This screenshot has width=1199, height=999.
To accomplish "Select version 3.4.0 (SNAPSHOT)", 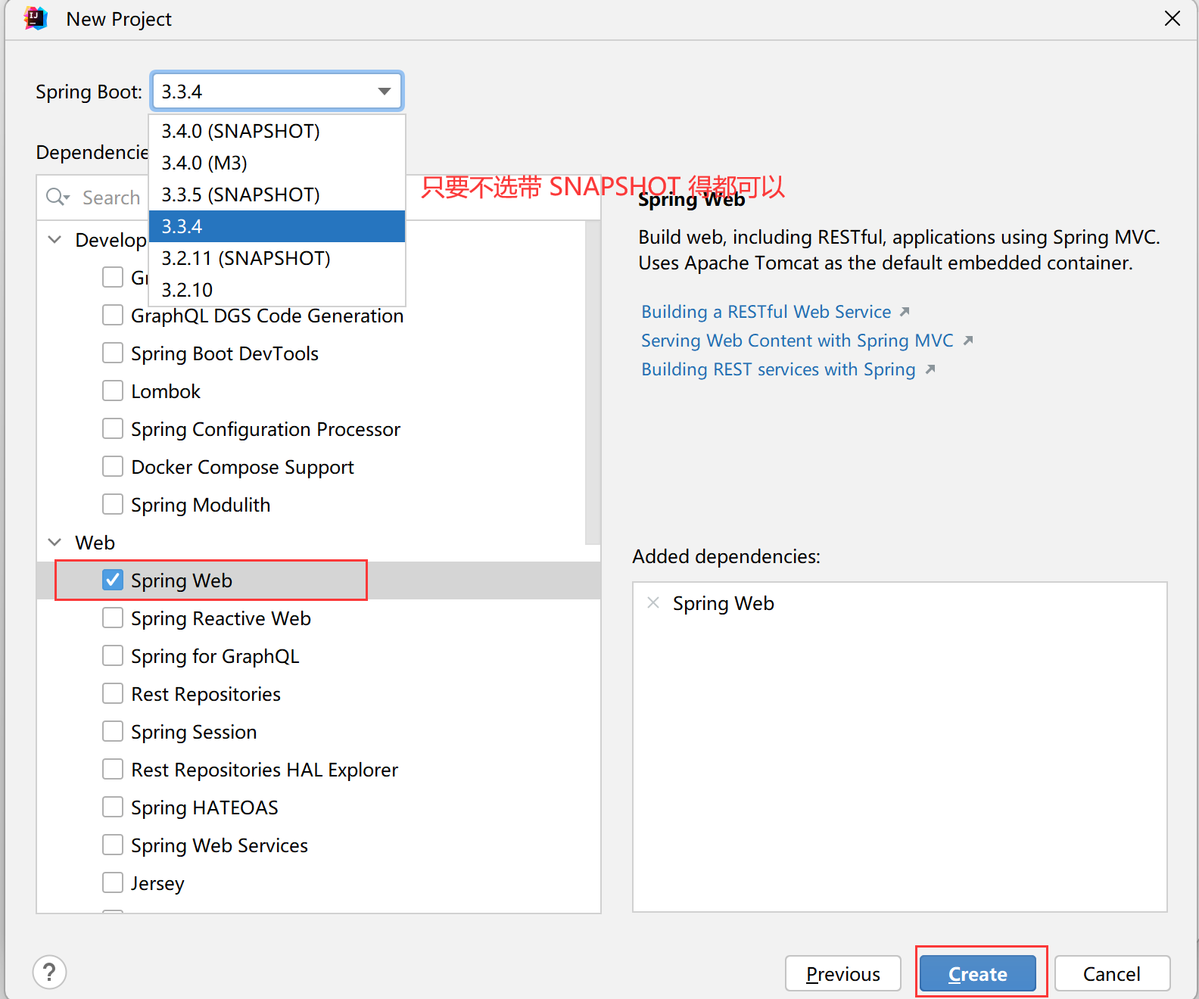I will click(x=277, y=131).
